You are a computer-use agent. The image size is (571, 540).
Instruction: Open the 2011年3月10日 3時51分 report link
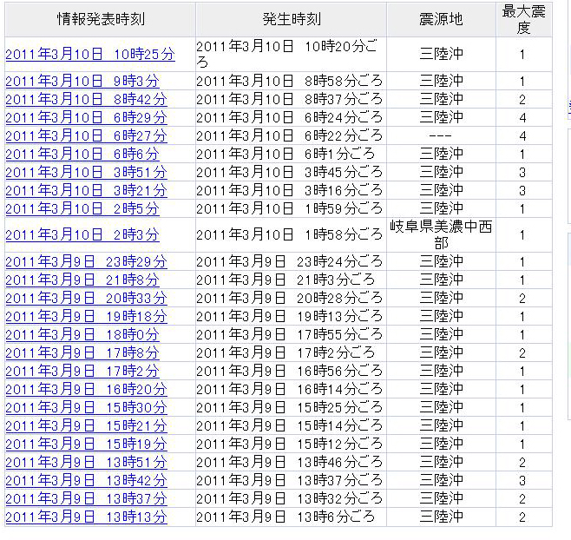[86, 172]
